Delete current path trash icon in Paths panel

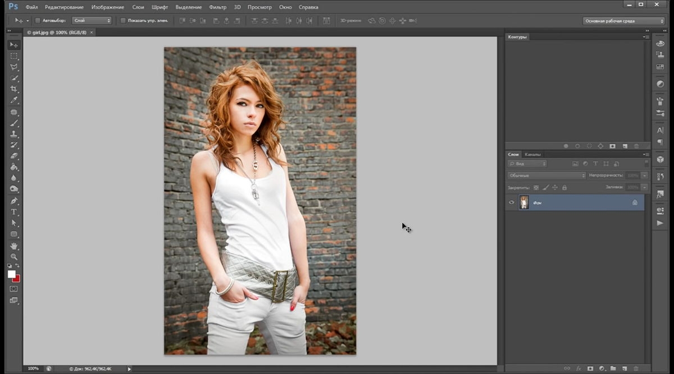[636, 146]
